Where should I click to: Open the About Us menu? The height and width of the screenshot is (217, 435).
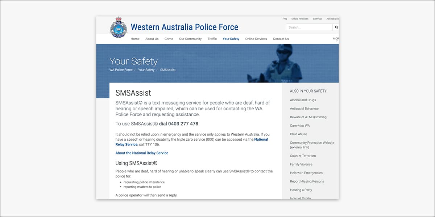(152, 39)
